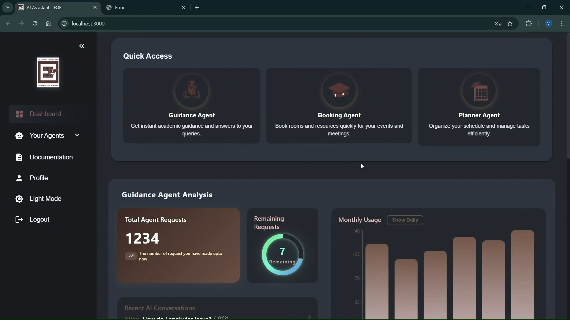Open the Planner Agent calendar icon
This screenshot has width=570, height=320.
pyautogui.click(x=479, y=91)
